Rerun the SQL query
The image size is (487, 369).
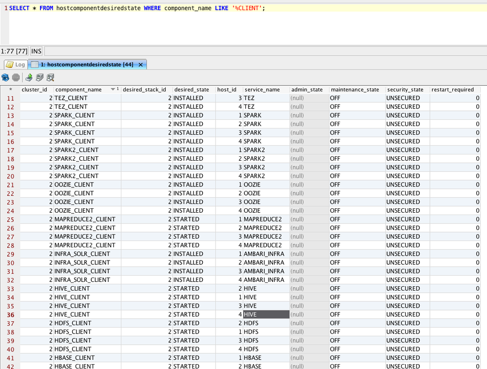click(5, 77)
